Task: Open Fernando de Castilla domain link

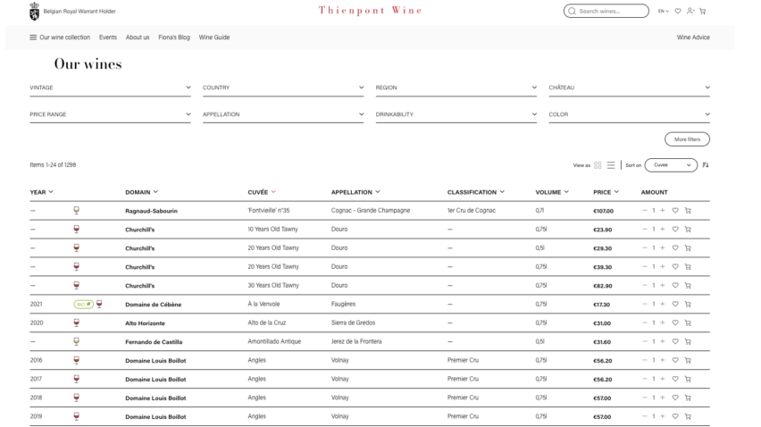Action: (154, 342)
